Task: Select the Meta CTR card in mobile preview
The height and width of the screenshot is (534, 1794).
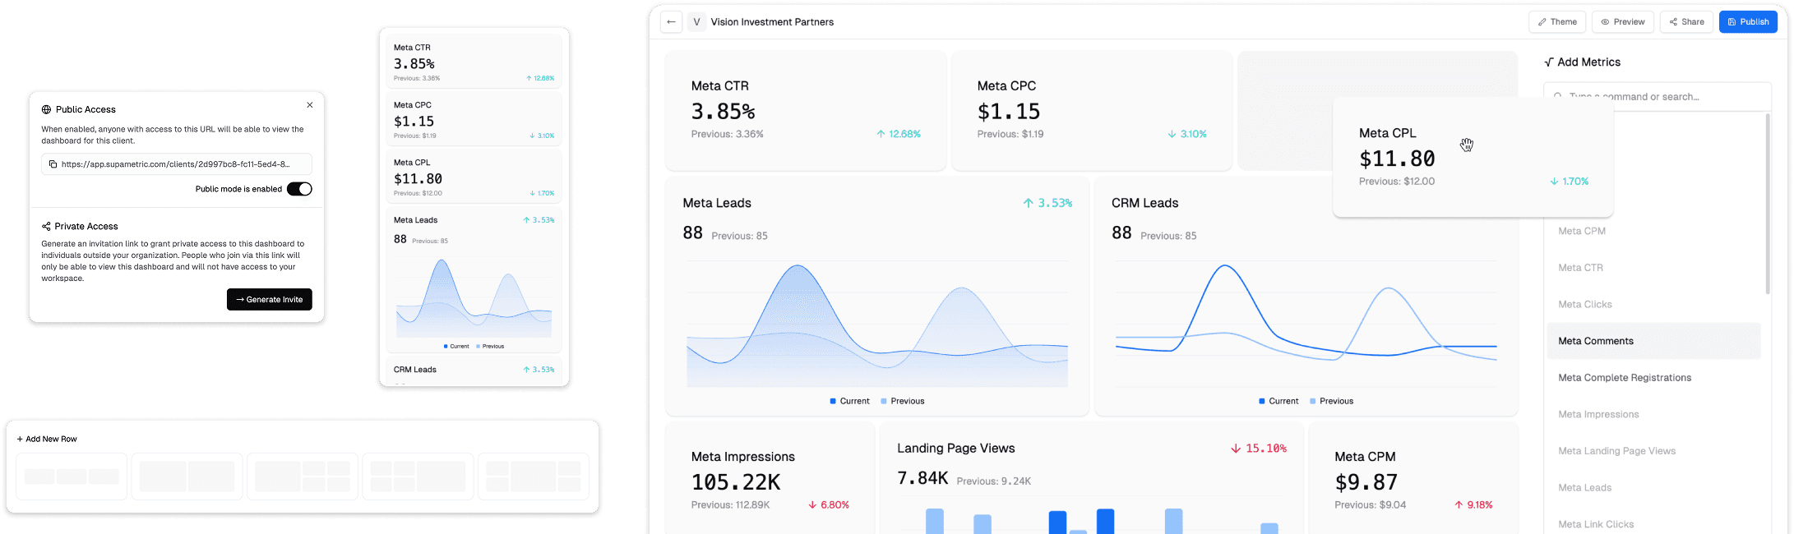Action: (474, 62)
